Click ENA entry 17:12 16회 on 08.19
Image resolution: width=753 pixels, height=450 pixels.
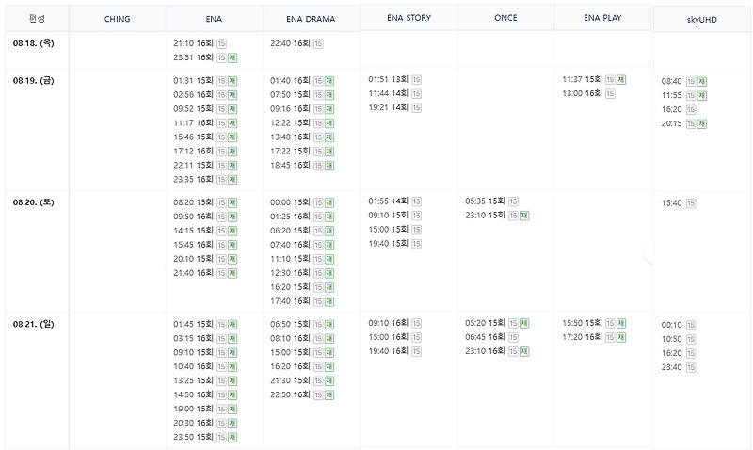pos(193,151)
